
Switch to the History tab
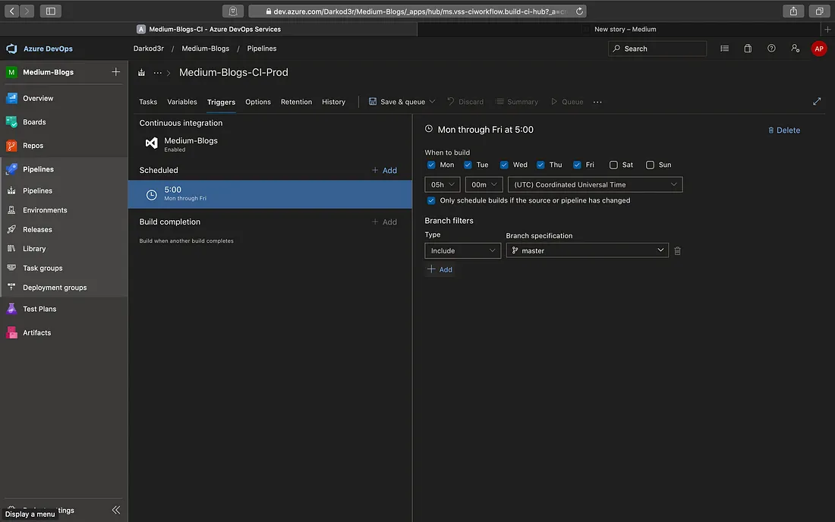[x=333, y=102]
